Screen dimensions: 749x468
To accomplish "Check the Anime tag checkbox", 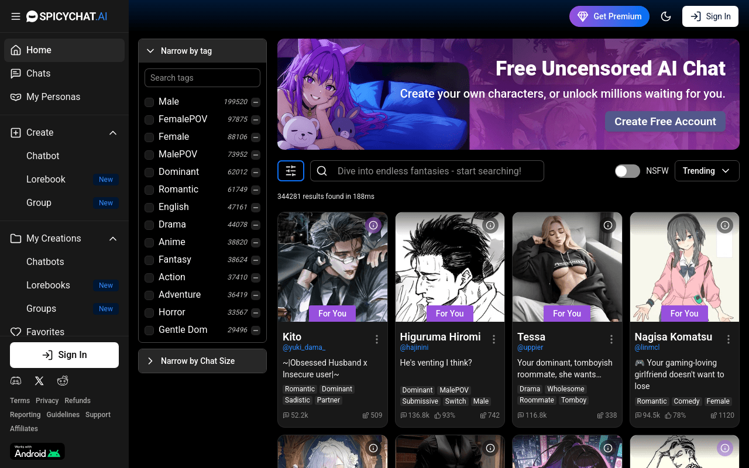I will [x=149, y=242].
